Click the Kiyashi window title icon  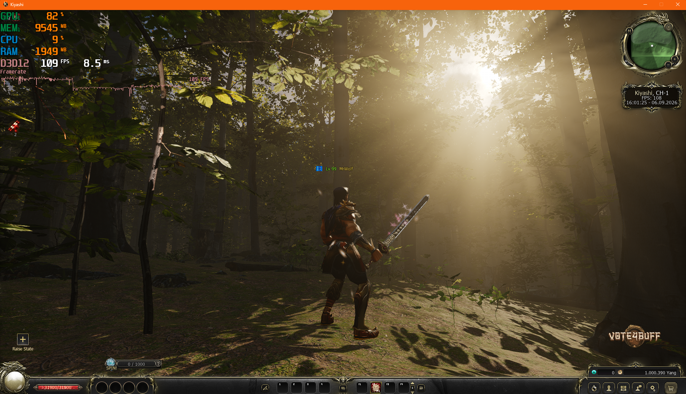(x=5, y=4)
